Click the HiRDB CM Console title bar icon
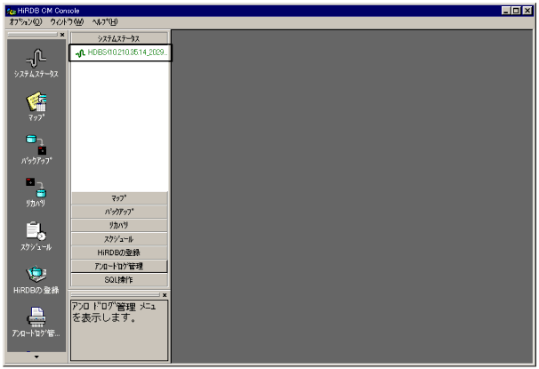This screenshot has height=369, width=539. pyautogui.click(x=12, y=11)
